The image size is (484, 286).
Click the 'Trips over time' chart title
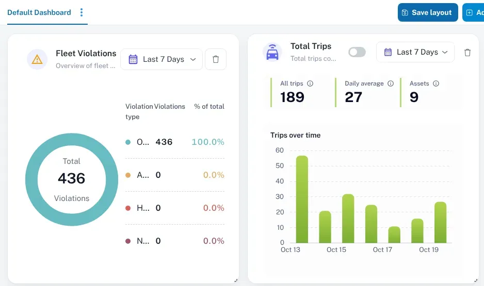pos(295,136)
